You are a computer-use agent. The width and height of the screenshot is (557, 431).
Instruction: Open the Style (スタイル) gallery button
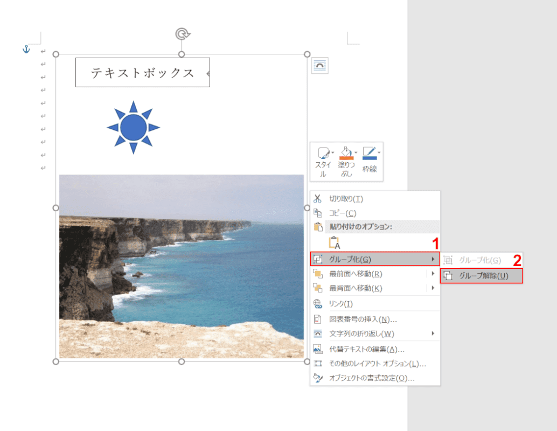(323, 162)
